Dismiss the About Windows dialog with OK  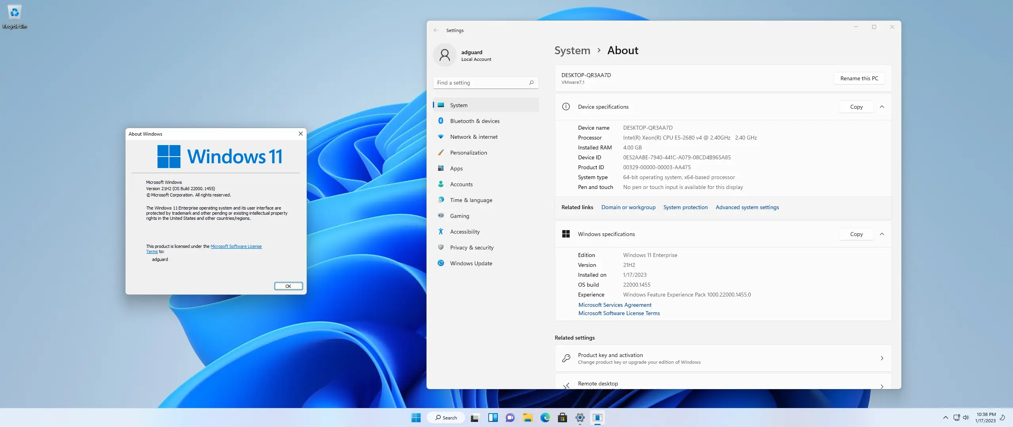point(288,286)
